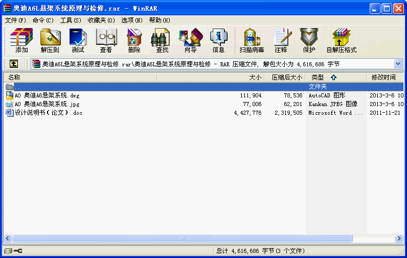Select the '..' parent folder row

click(x=204, y=87)
